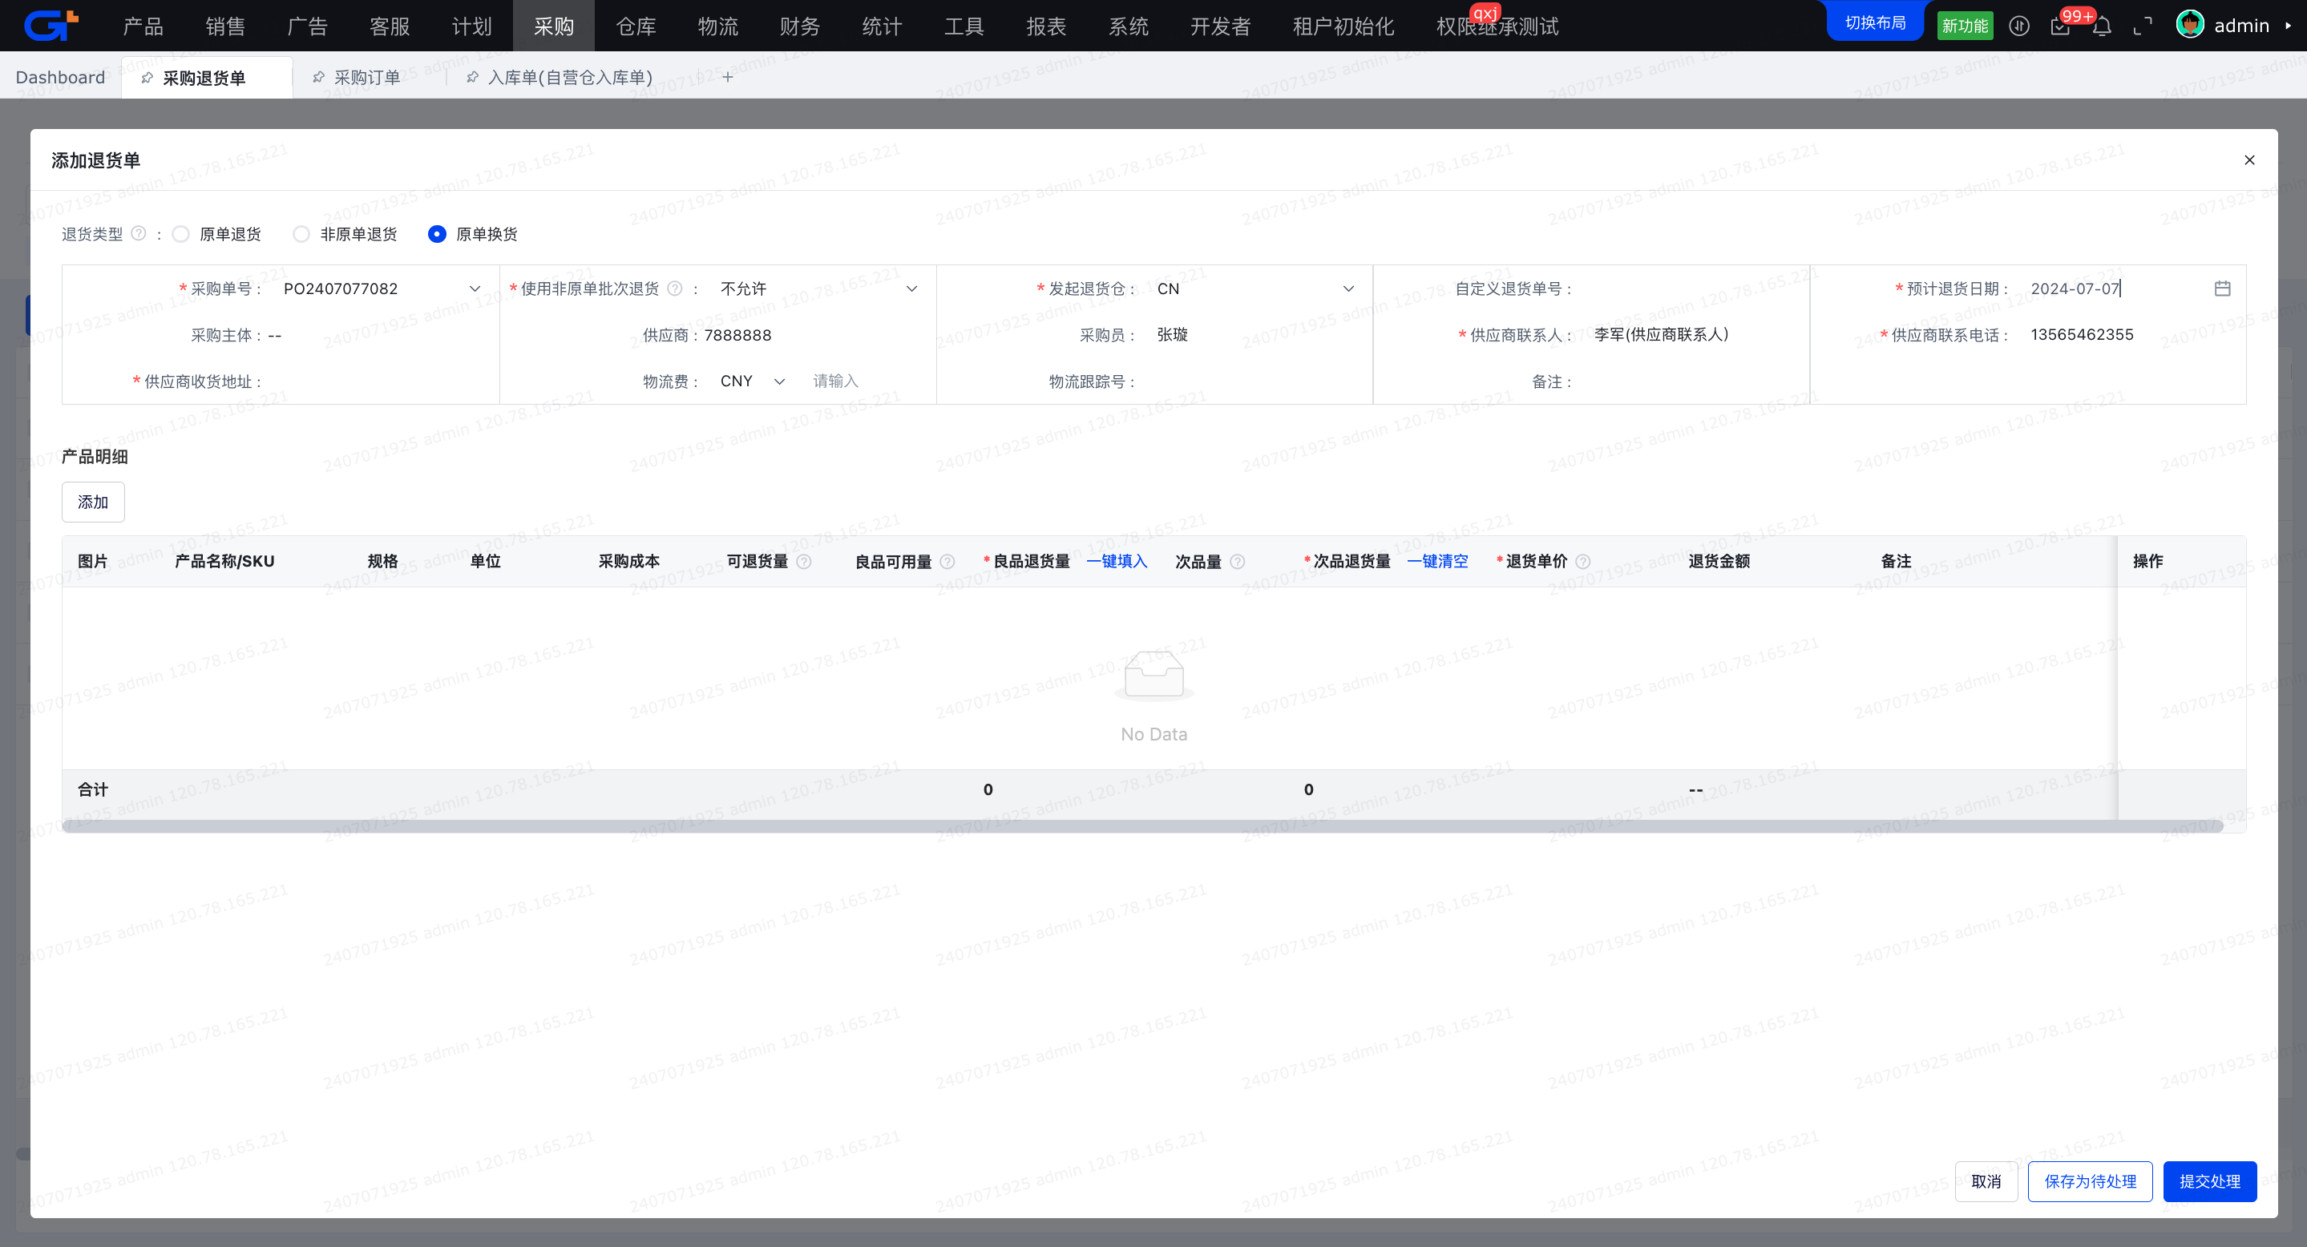This screenshot has width=2307, height=1247.
Task: Expand admin user menu arrow
Action: point(2289,26)
